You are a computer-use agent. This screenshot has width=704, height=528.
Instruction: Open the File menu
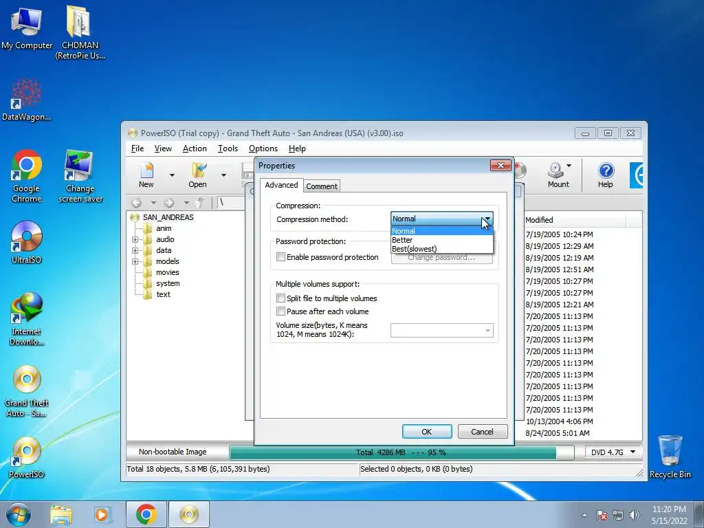[137, 148]
